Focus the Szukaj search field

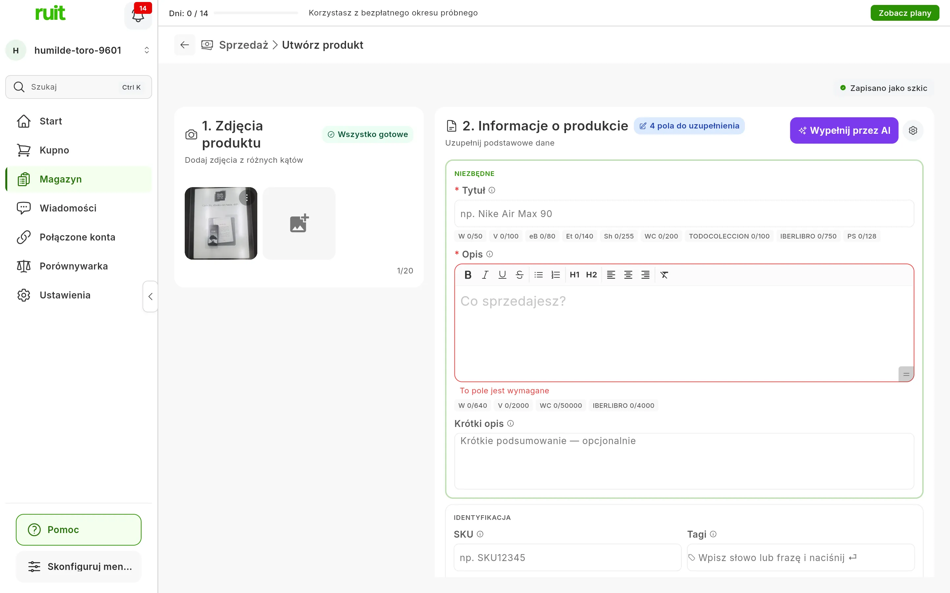79,87
